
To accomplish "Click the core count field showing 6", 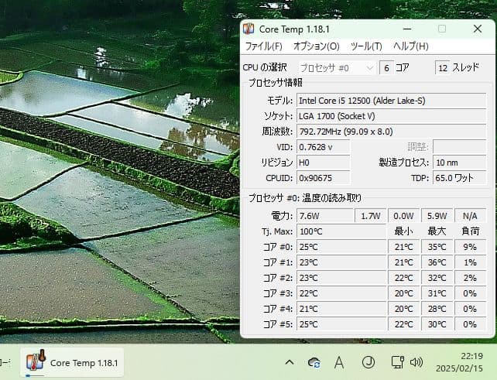I will coord(386,68).
